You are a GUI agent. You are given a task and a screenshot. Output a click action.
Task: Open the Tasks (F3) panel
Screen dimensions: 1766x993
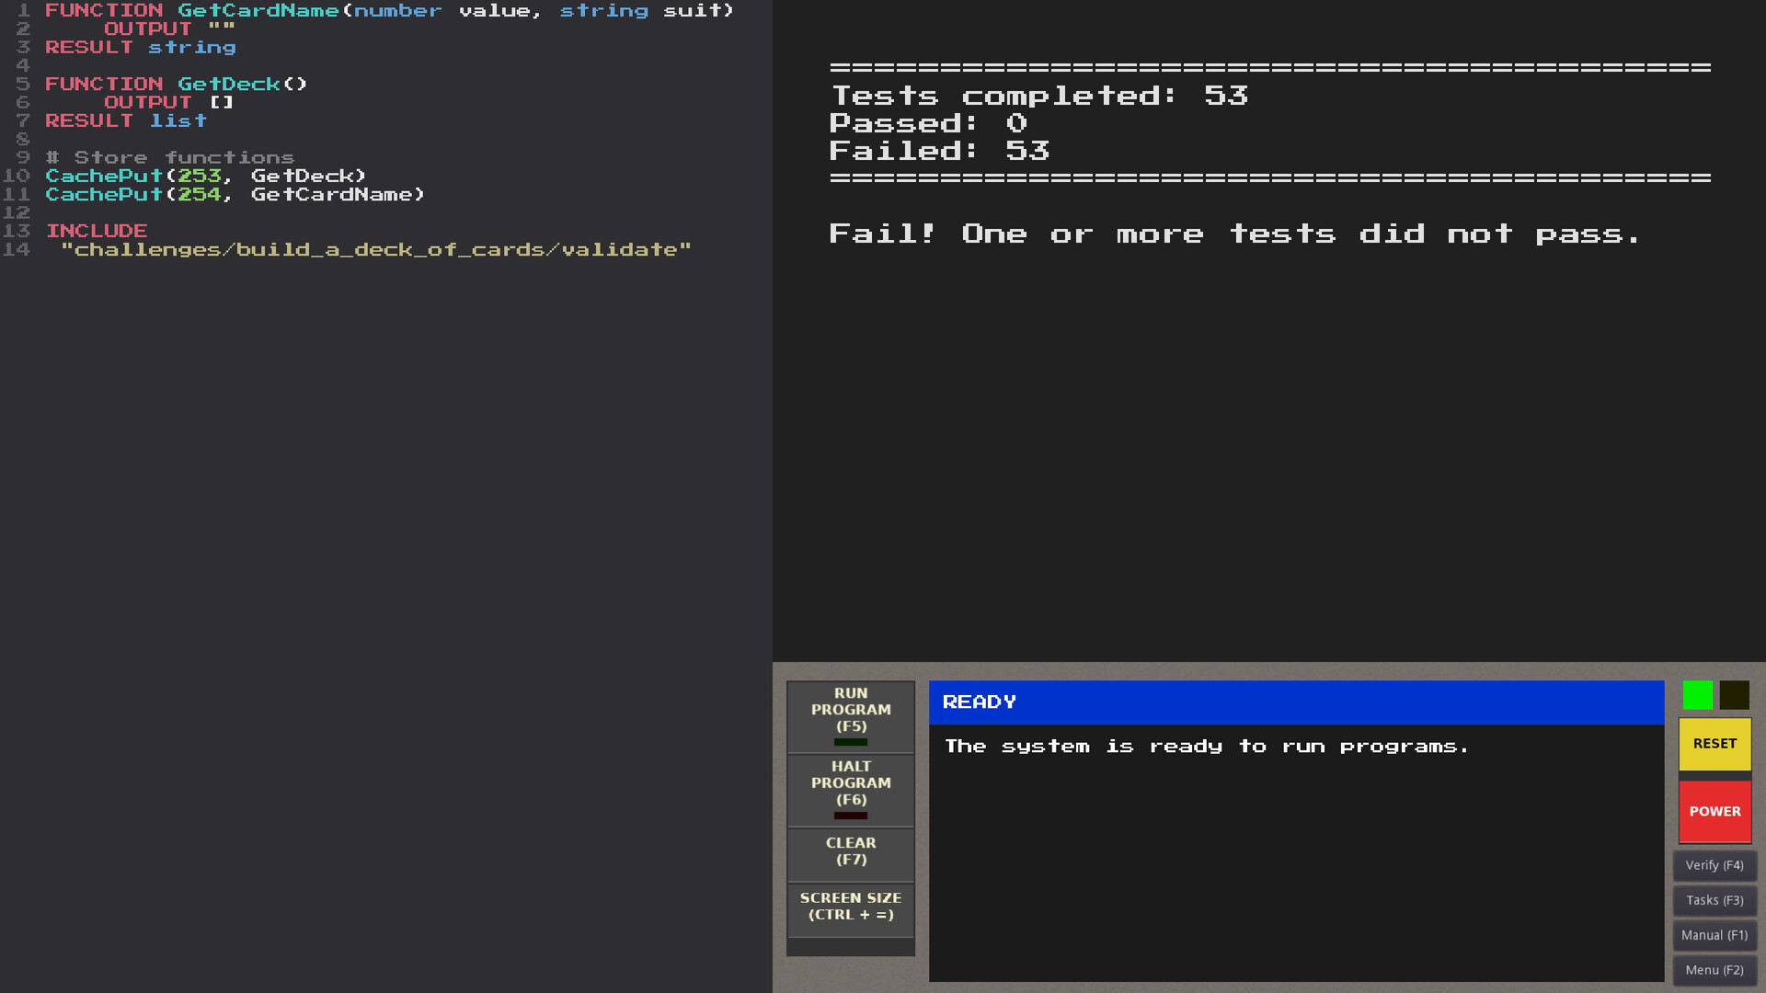click(1714, 900)
